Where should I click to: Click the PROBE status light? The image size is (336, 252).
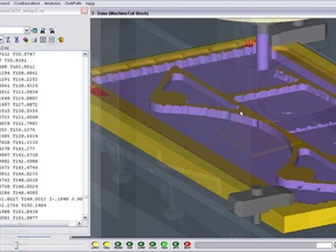[x=118, y=245]
